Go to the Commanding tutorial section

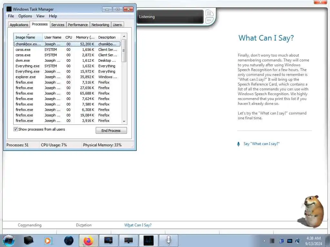(x=30, y=225)
